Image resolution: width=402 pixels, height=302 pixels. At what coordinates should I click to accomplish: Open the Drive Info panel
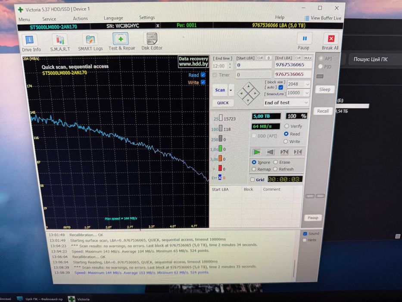(30, 40)
